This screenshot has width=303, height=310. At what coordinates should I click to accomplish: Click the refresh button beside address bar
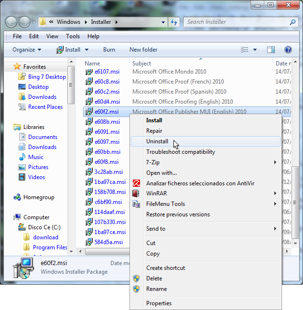click(x=174, y=22)
